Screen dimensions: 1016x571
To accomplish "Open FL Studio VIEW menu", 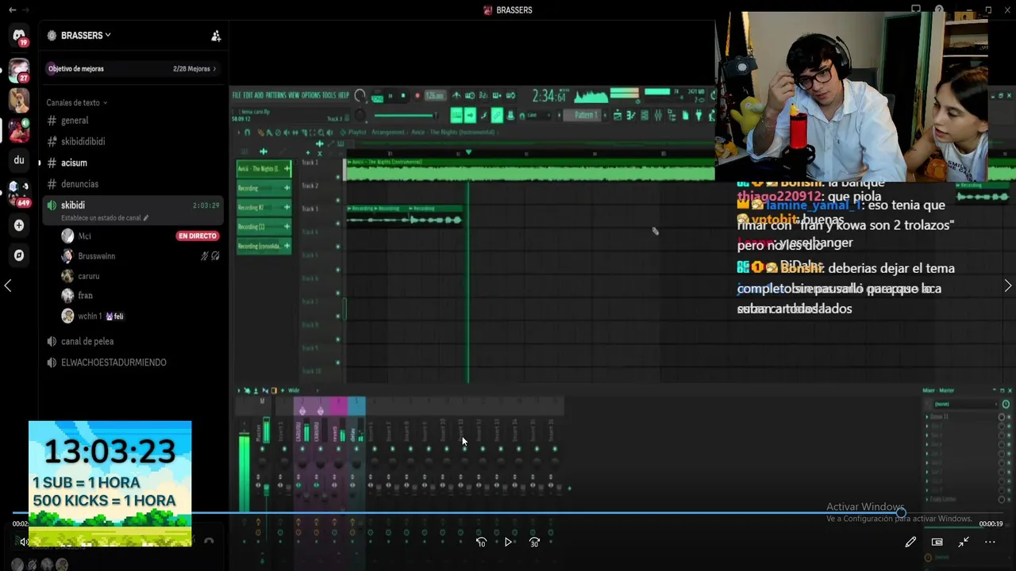I will click(x=294, y=95).
